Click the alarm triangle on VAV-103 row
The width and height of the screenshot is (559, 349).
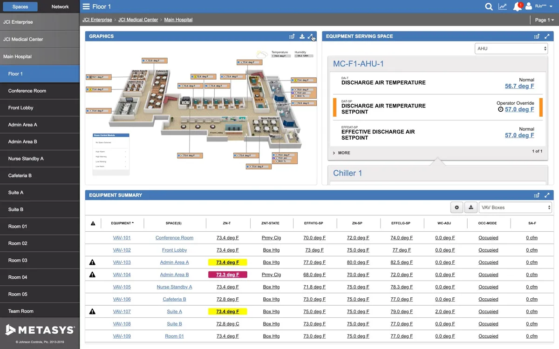pyautogui.click(x=92, y=262)
